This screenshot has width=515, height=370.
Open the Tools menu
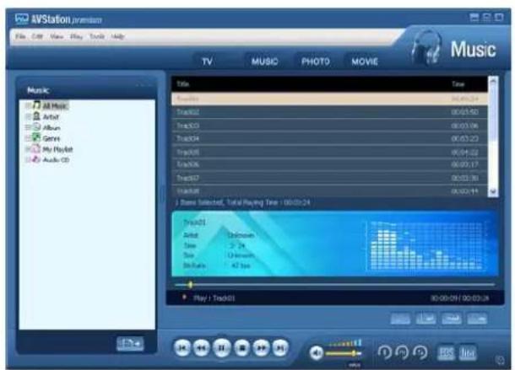point(97,36)
